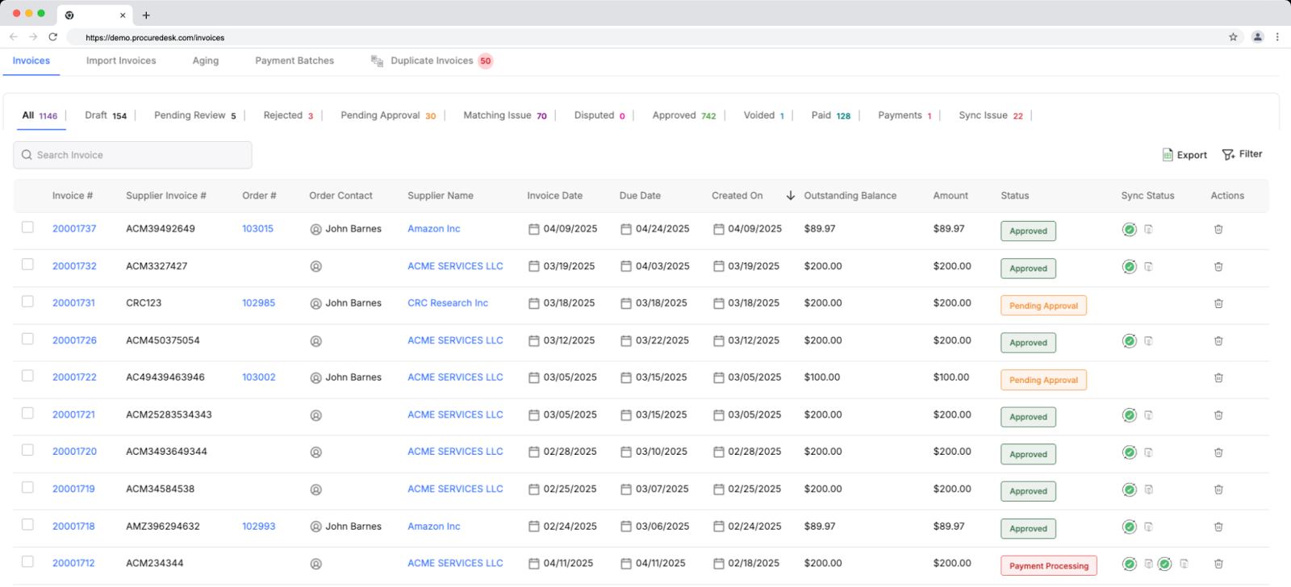
Task: Tick checkbox for invoice 20001719
Action: pos(27,487)
